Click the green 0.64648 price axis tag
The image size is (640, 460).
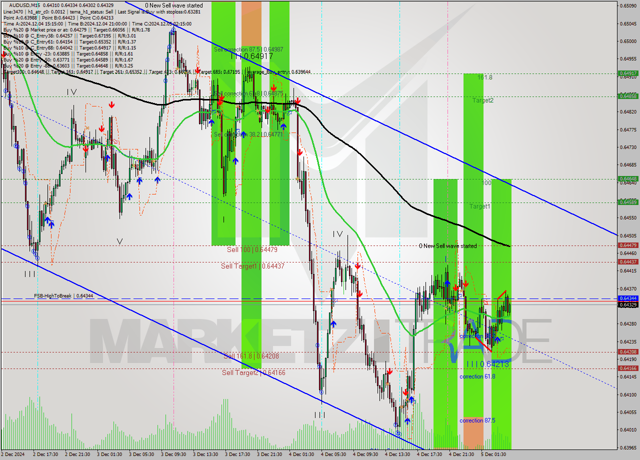pyautogui.click(x=628, y=178)
